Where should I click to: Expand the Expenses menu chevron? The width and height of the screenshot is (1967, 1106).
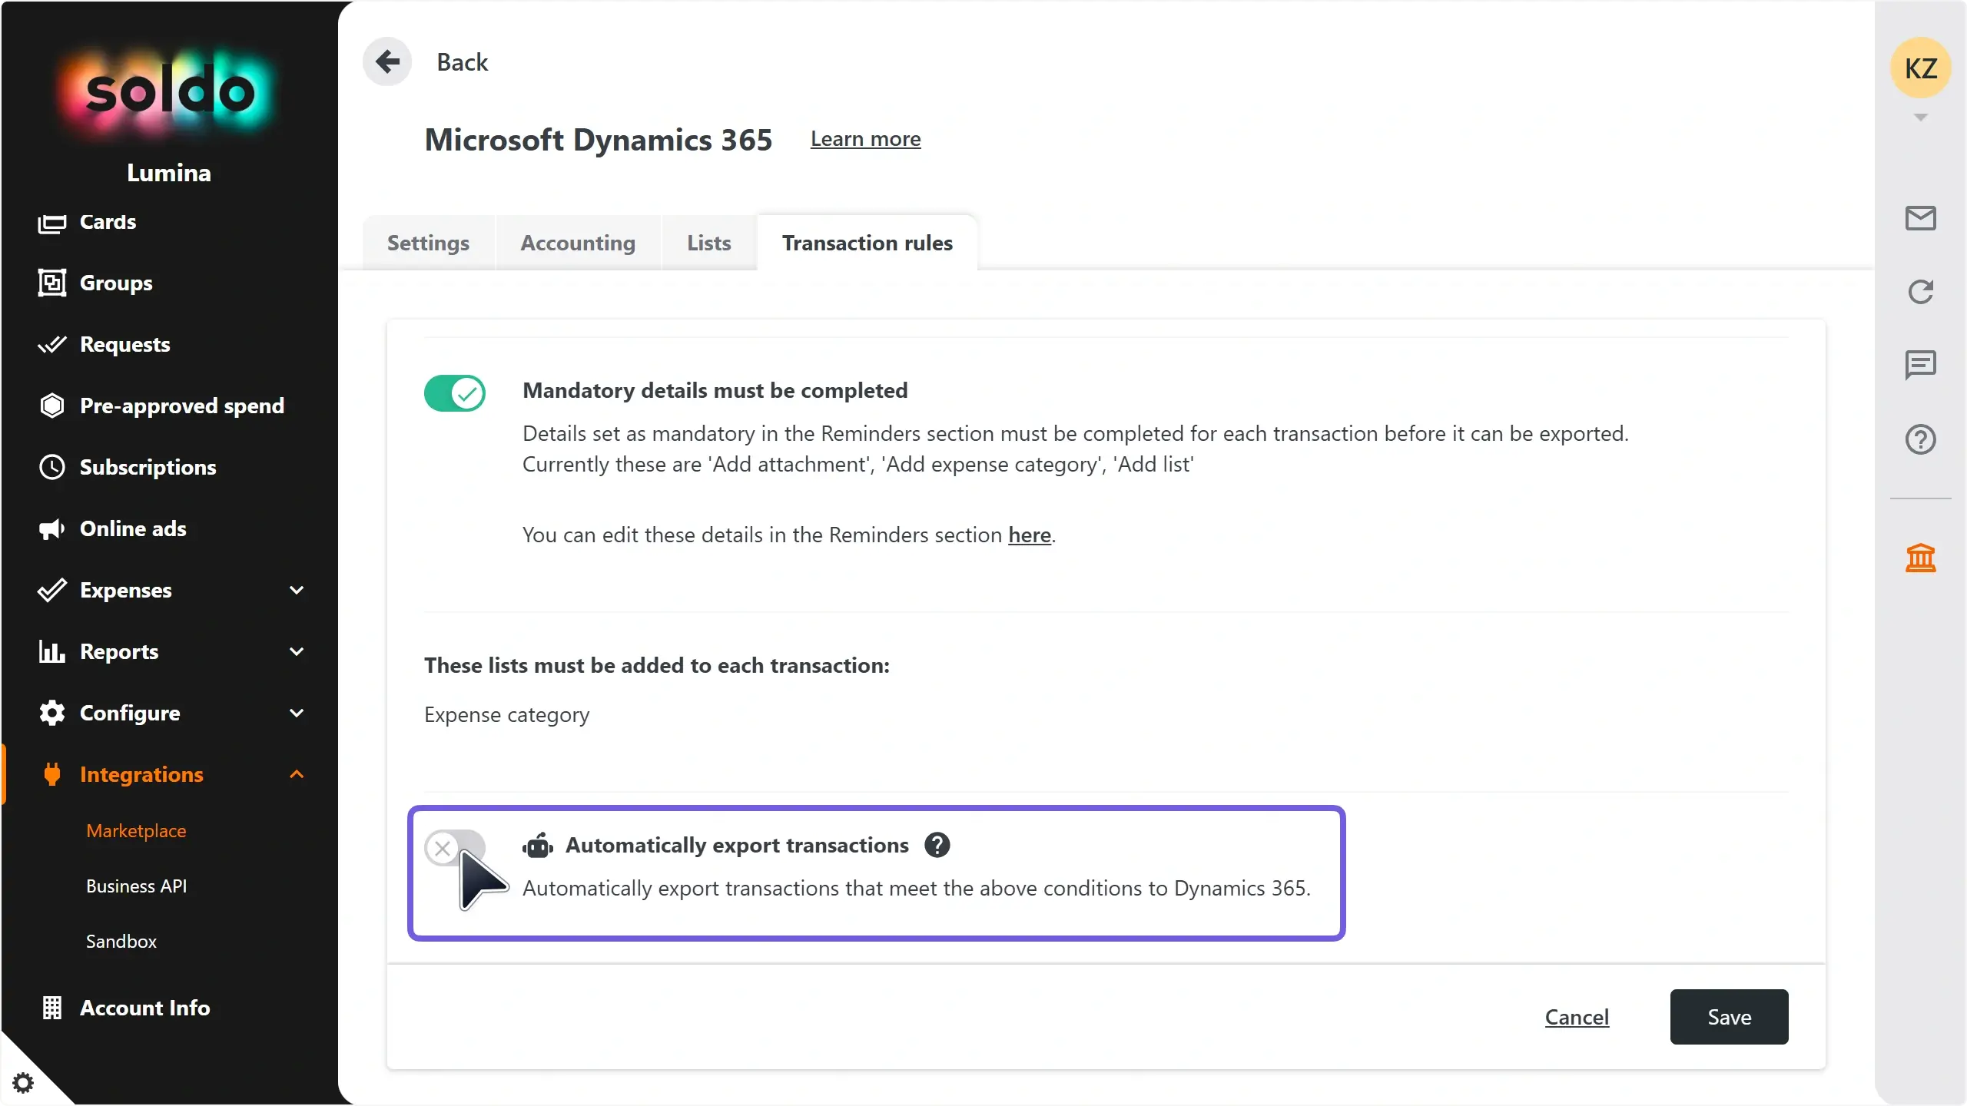(297, 590)
